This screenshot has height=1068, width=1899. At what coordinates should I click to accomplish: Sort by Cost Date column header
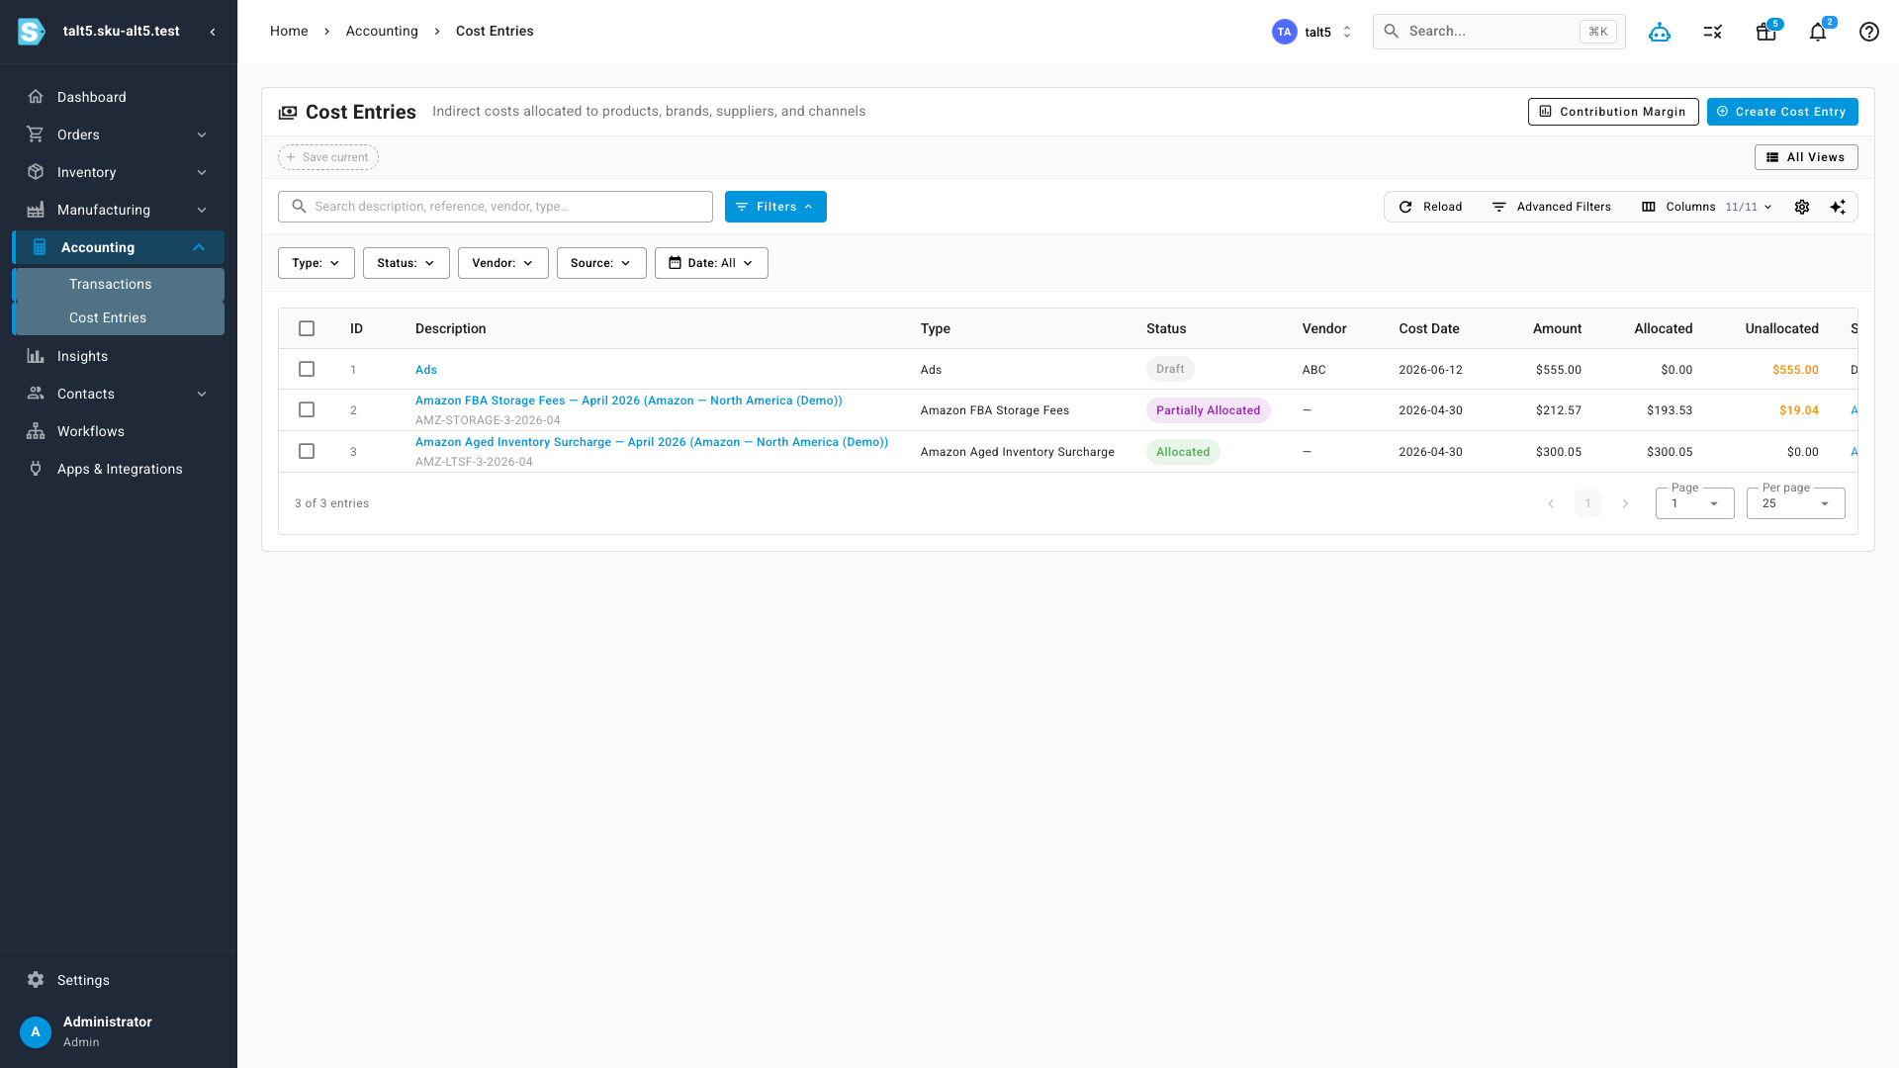1429,328
